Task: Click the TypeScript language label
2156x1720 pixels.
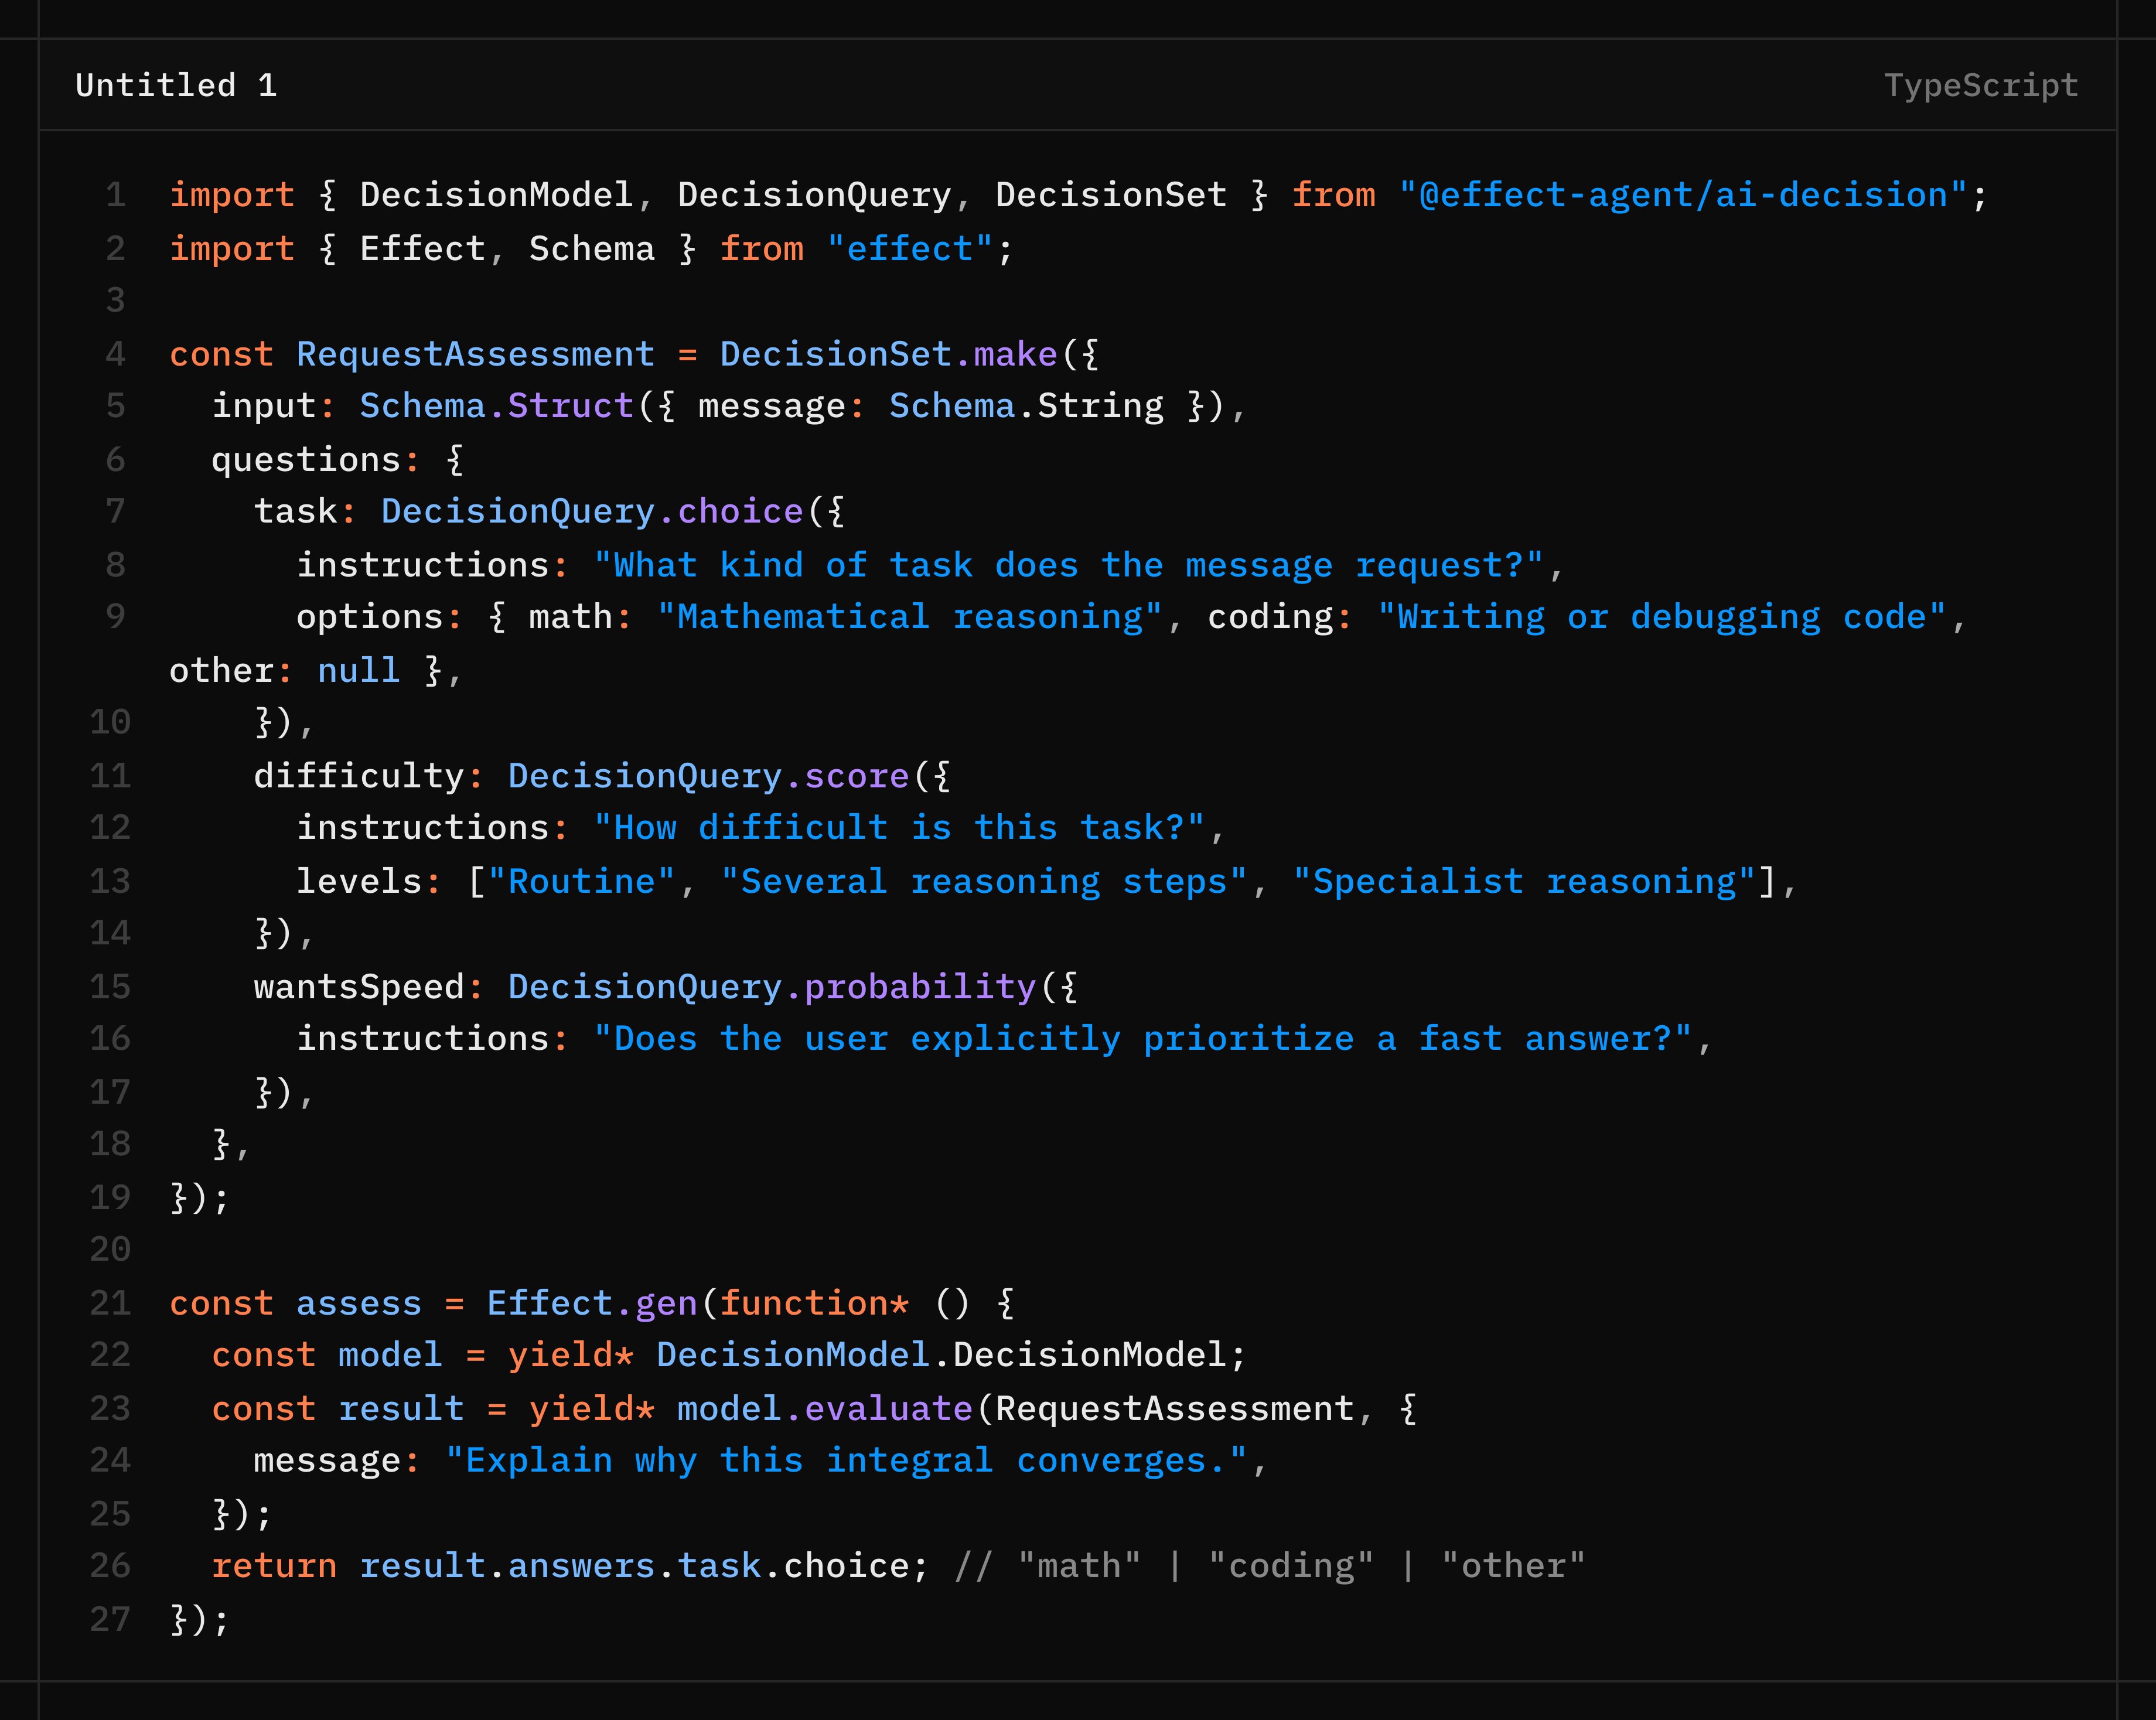Action: coord(1981,86)
